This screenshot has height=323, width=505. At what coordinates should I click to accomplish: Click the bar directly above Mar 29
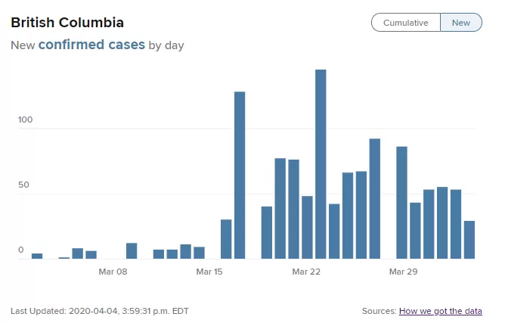401,203
